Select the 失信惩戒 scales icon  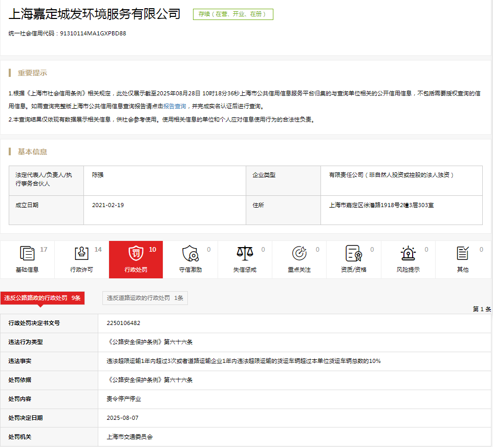point(245,253)
